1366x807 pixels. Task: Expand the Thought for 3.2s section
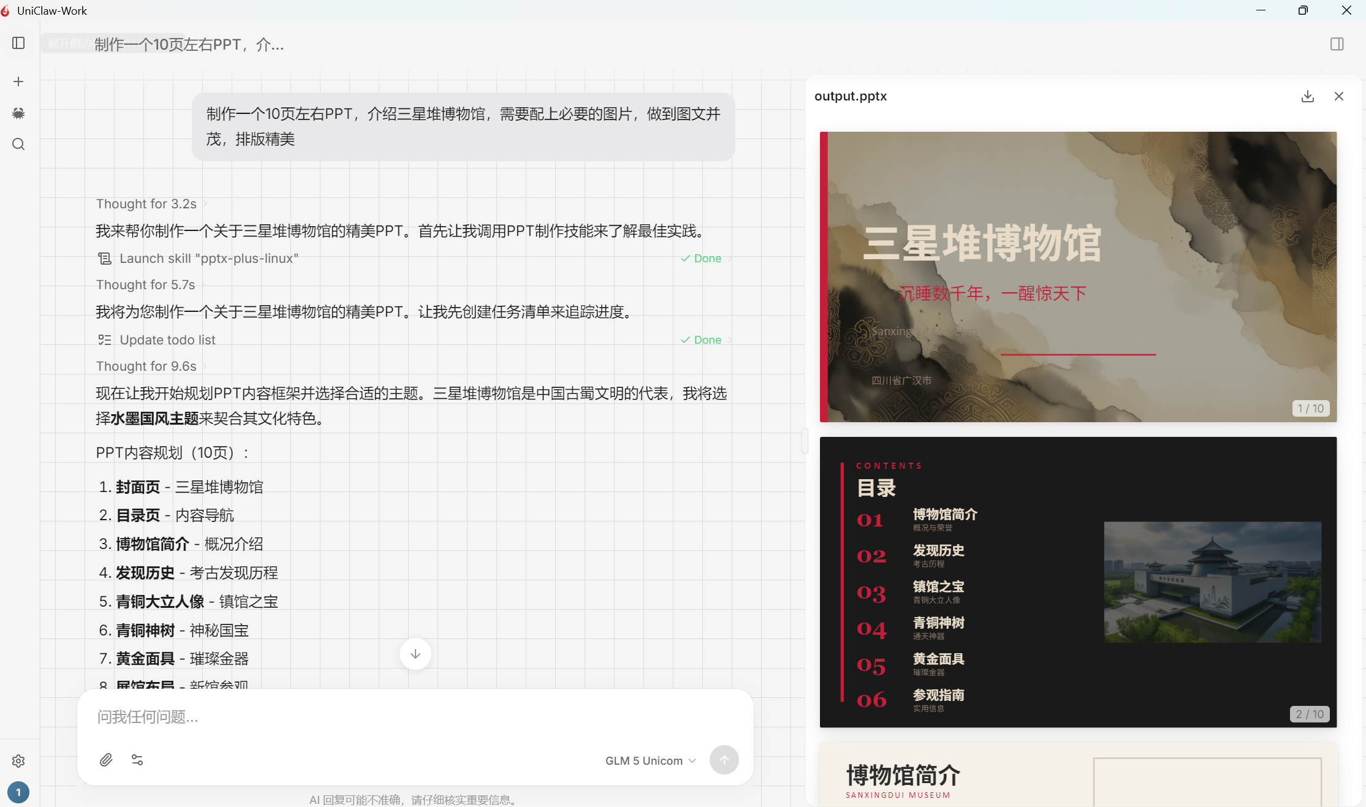coord(151,203)
